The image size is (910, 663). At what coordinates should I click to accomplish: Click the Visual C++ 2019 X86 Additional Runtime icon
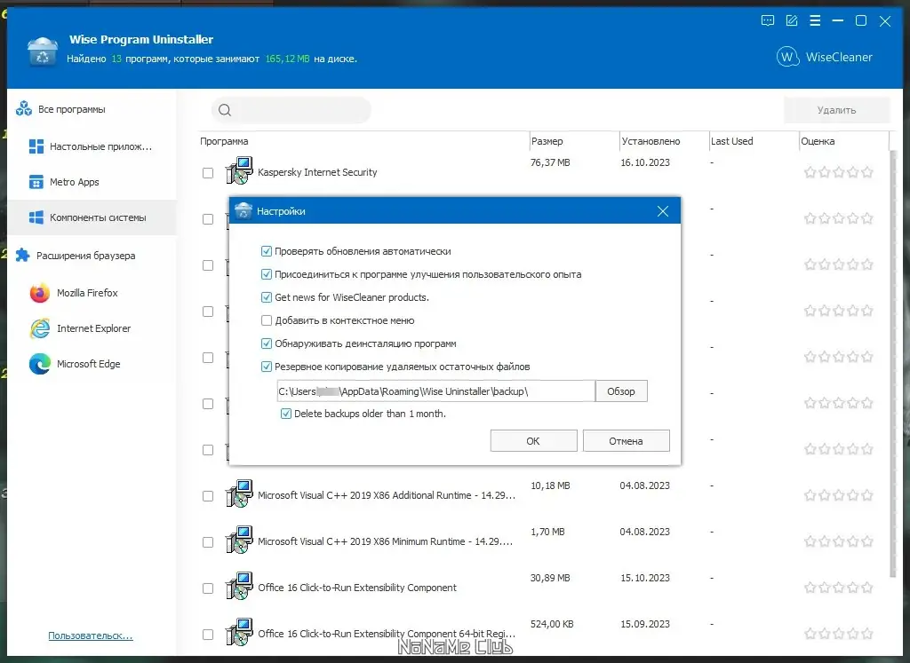tap(239, 493)
